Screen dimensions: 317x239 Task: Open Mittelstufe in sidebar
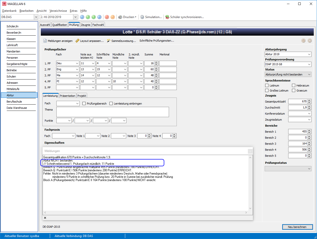13,89
